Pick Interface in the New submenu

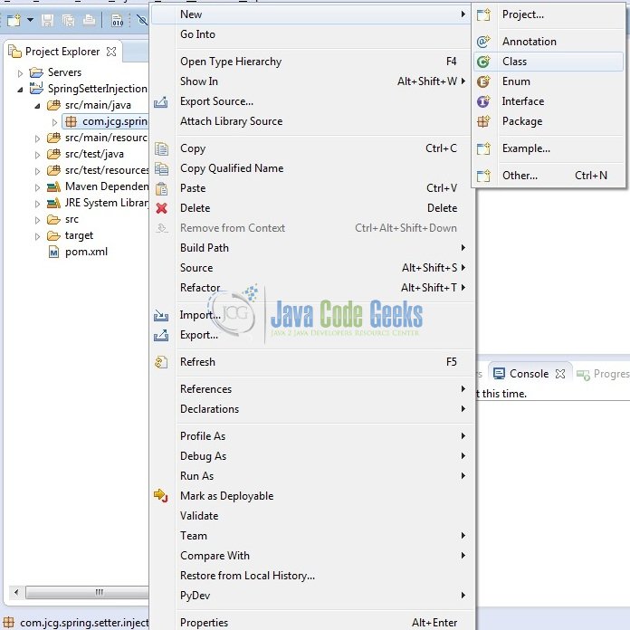[548, 101]
